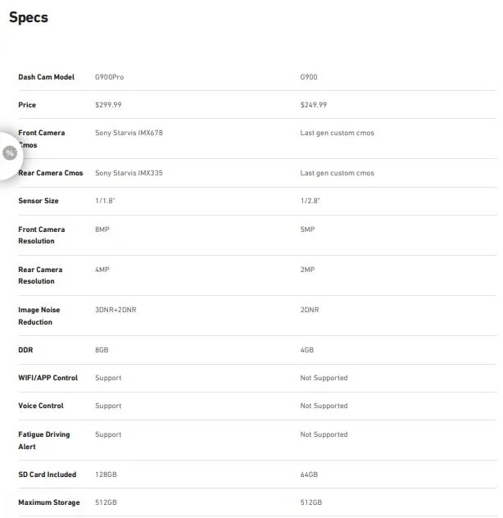Click the WIFI/APP Control row label
503x518 pixels.
(48, 378)
